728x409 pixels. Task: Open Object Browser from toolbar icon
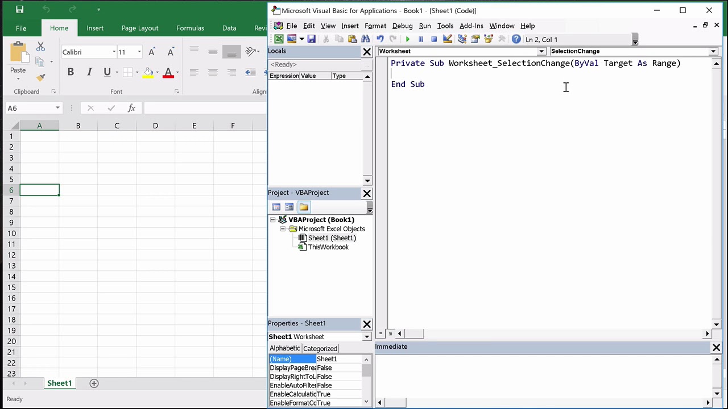(x=488, y=39)
